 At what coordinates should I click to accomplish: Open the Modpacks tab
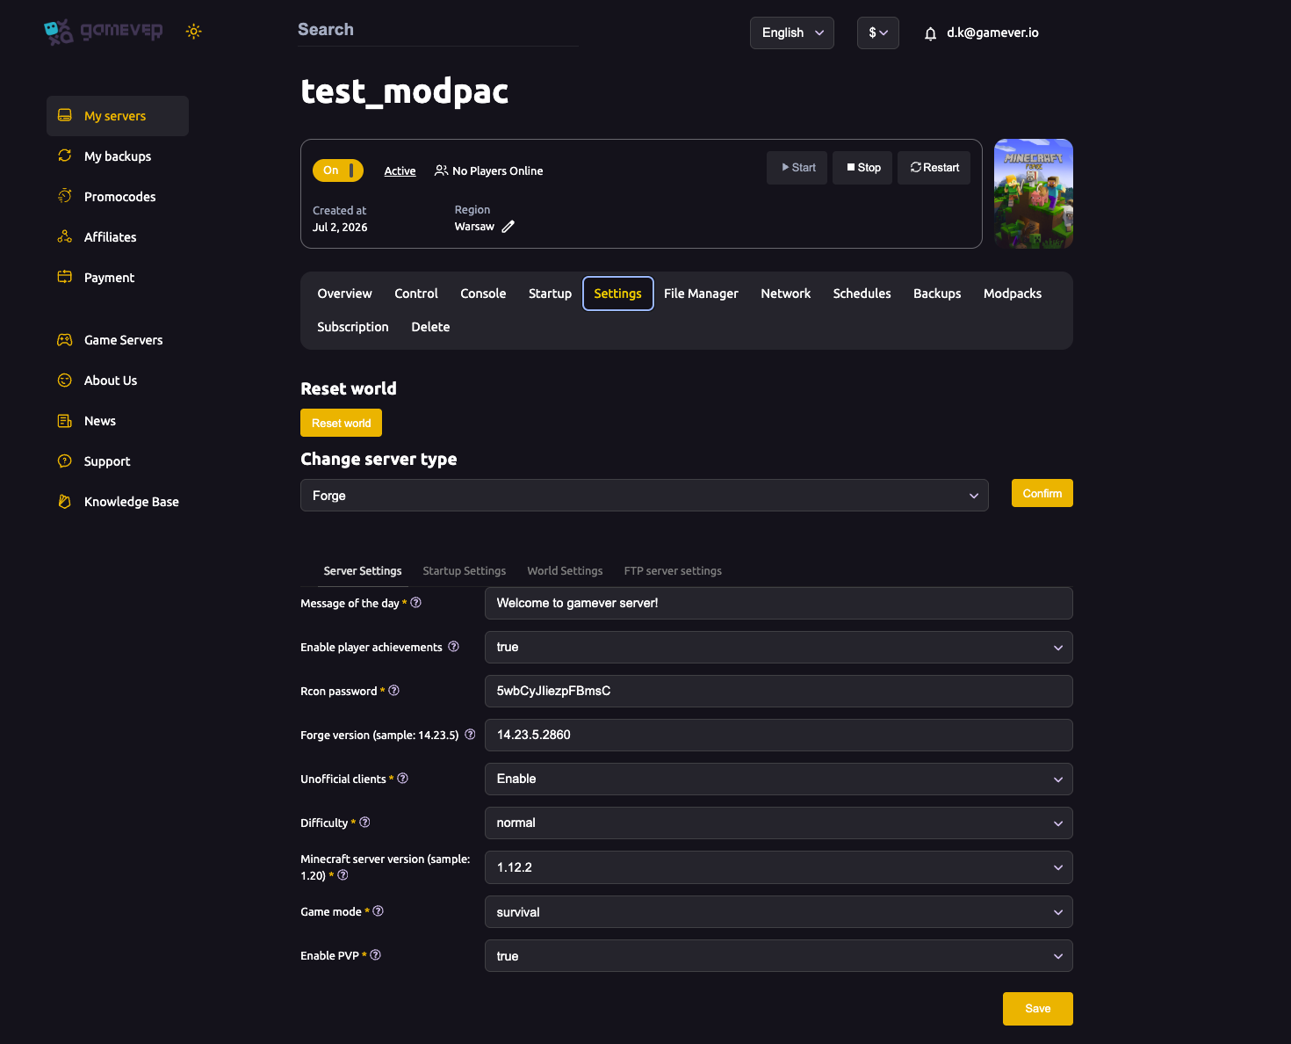pyautogui.click(x=1013, y=294)
